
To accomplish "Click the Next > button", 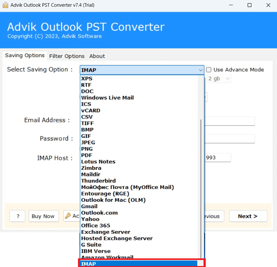I will pos(248,216).
